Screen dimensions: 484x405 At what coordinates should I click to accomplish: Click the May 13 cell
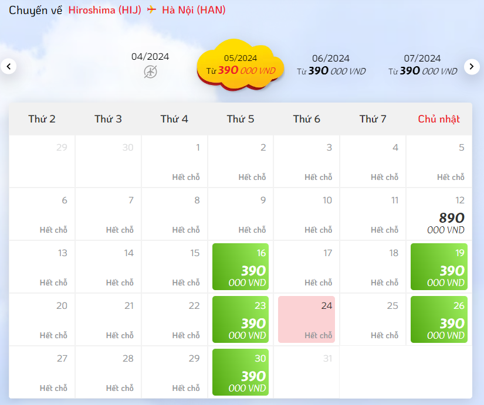[42, 267]
